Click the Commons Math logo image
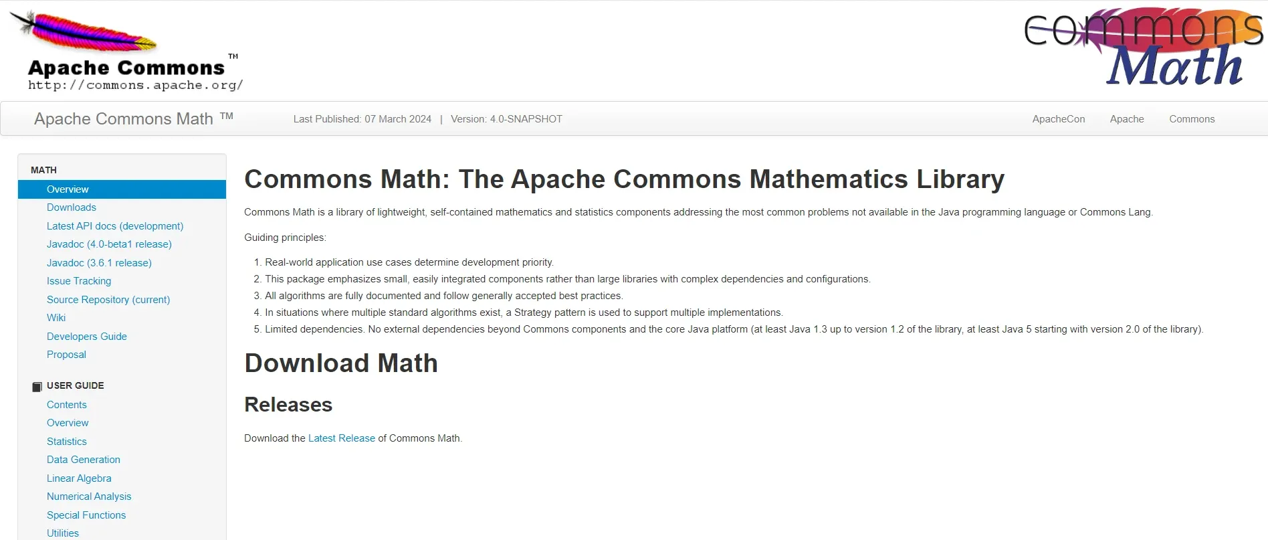This screenshot has height=540, width=1268. click(x=1143, y=48)
